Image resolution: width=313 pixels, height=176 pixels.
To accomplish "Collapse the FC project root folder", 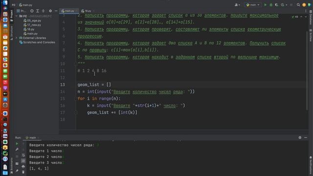I will [x=17, y=16].
